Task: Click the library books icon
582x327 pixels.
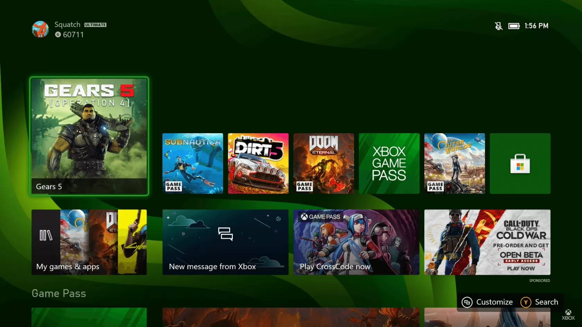Action: coord(46,235)
